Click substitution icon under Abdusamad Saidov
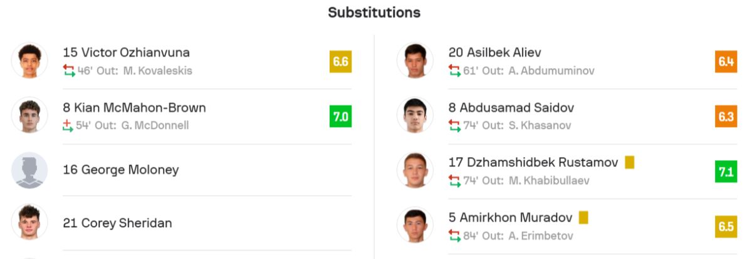This screenshot has width=752, height=259. pos(454,125)
